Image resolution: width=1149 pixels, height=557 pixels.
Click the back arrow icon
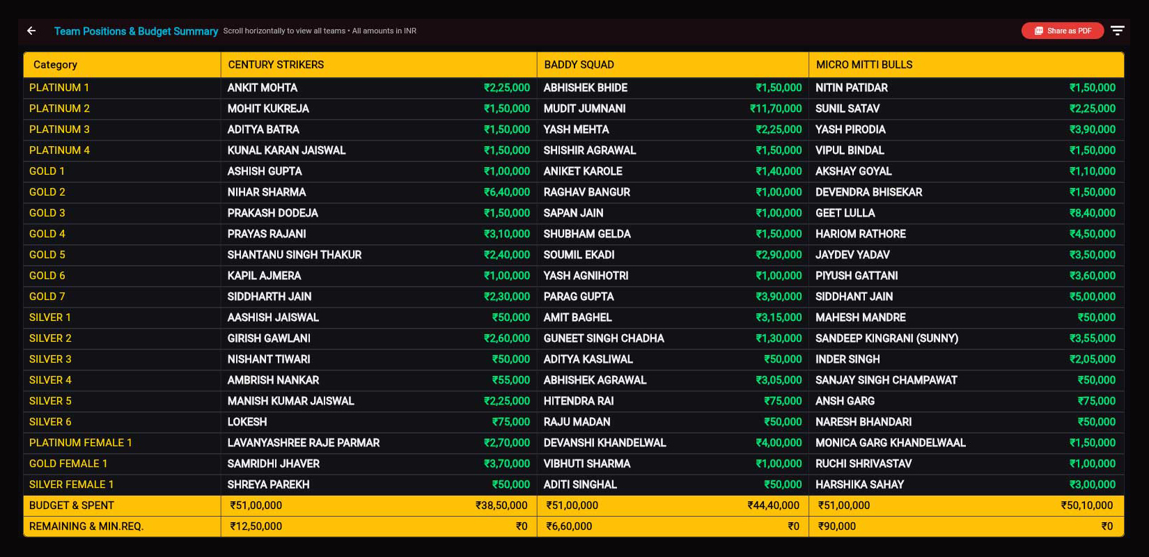pos(31,31)
